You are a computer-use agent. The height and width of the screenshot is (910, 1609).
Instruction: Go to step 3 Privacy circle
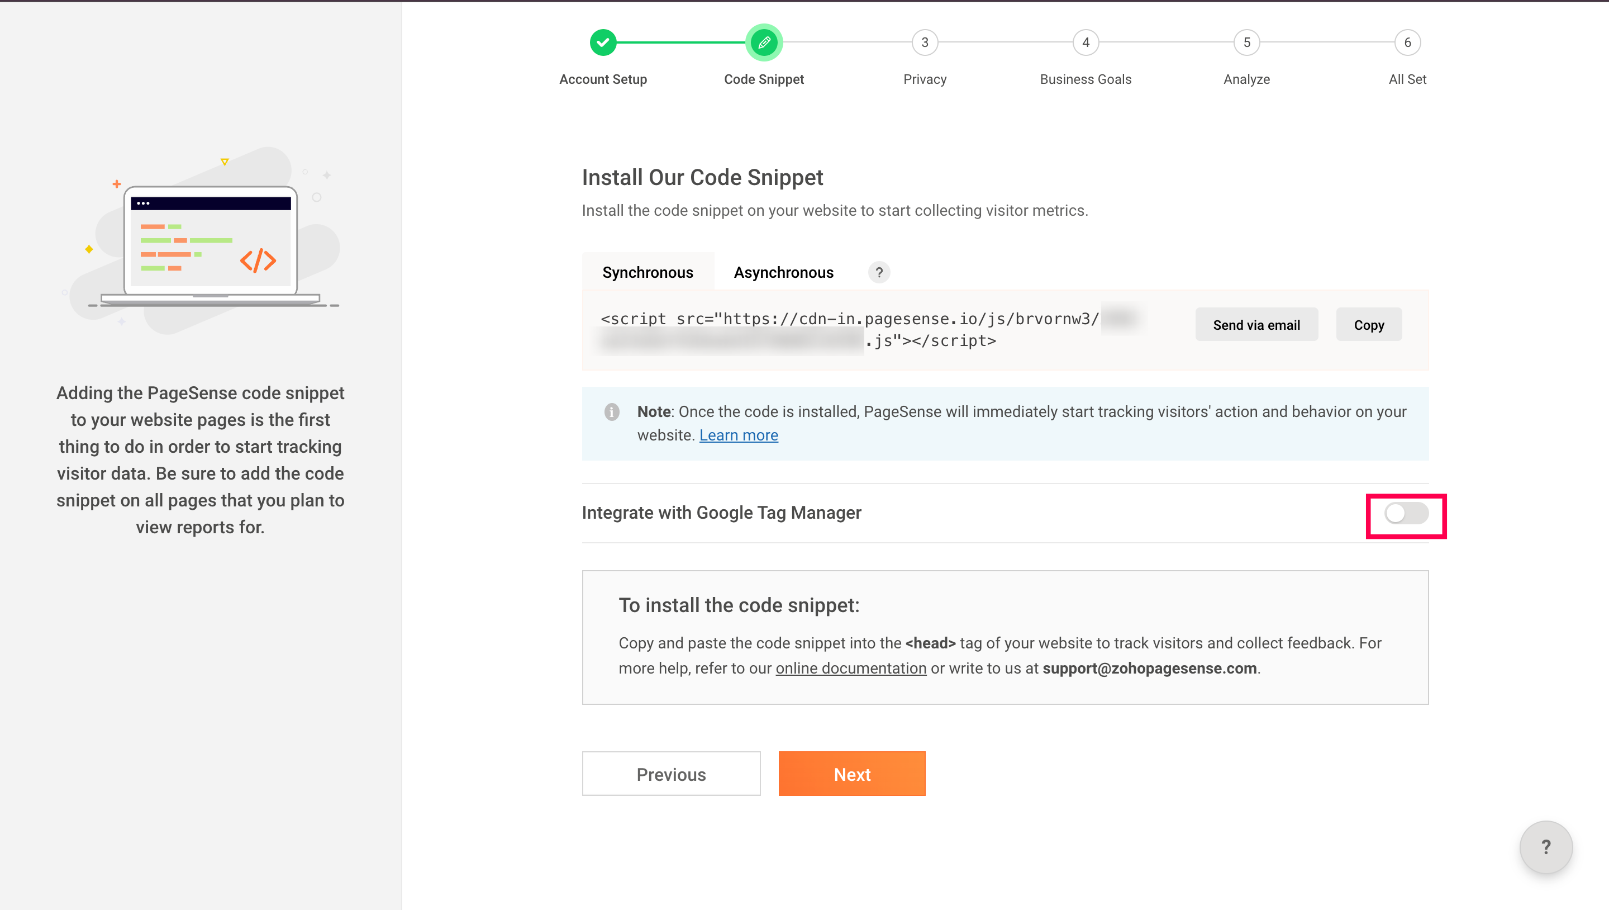coord(925,42)
